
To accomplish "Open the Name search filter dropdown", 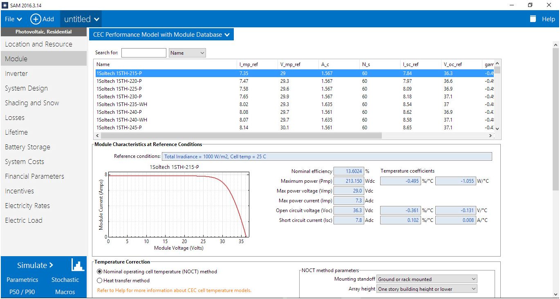I will pos(187,53).
